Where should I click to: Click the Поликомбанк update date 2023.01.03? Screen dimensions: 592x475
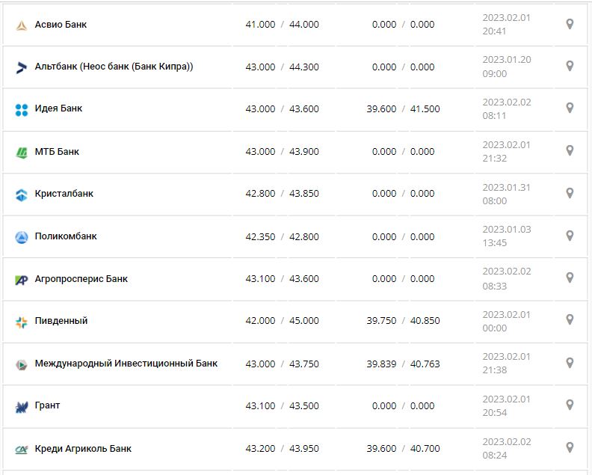tap(506, 229)
